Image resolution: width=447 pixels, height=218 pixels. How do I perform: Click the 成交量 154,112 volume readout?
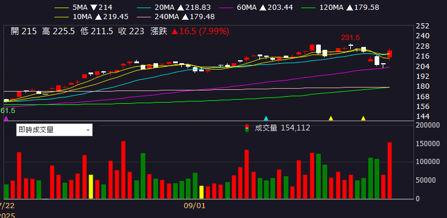point(282,128)
